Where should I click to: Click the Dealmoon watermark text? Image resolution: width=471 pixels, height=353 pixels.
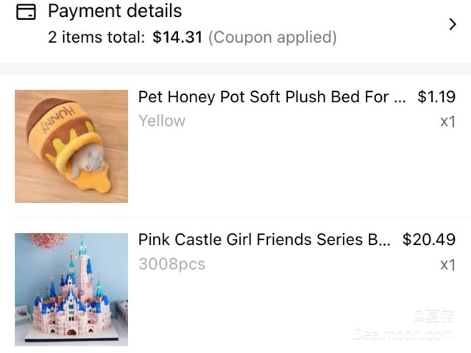tap(403, 334)
